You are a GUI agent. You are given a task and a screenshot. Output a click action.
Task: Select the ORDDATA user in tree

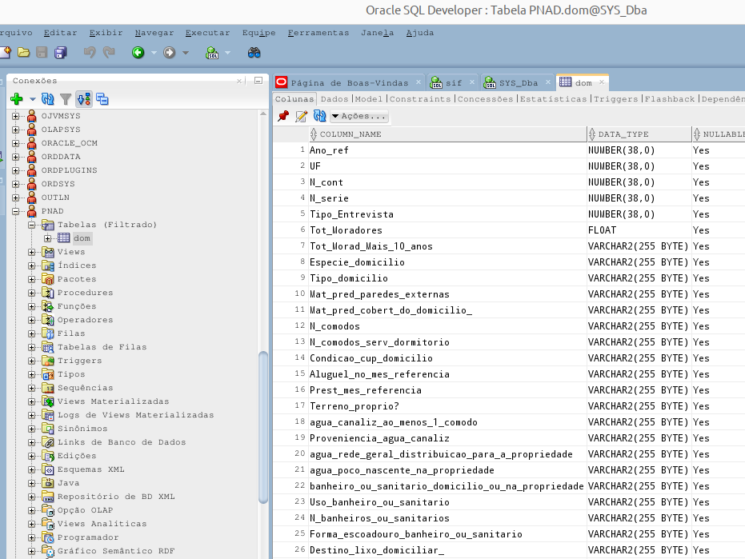point(61,157)
